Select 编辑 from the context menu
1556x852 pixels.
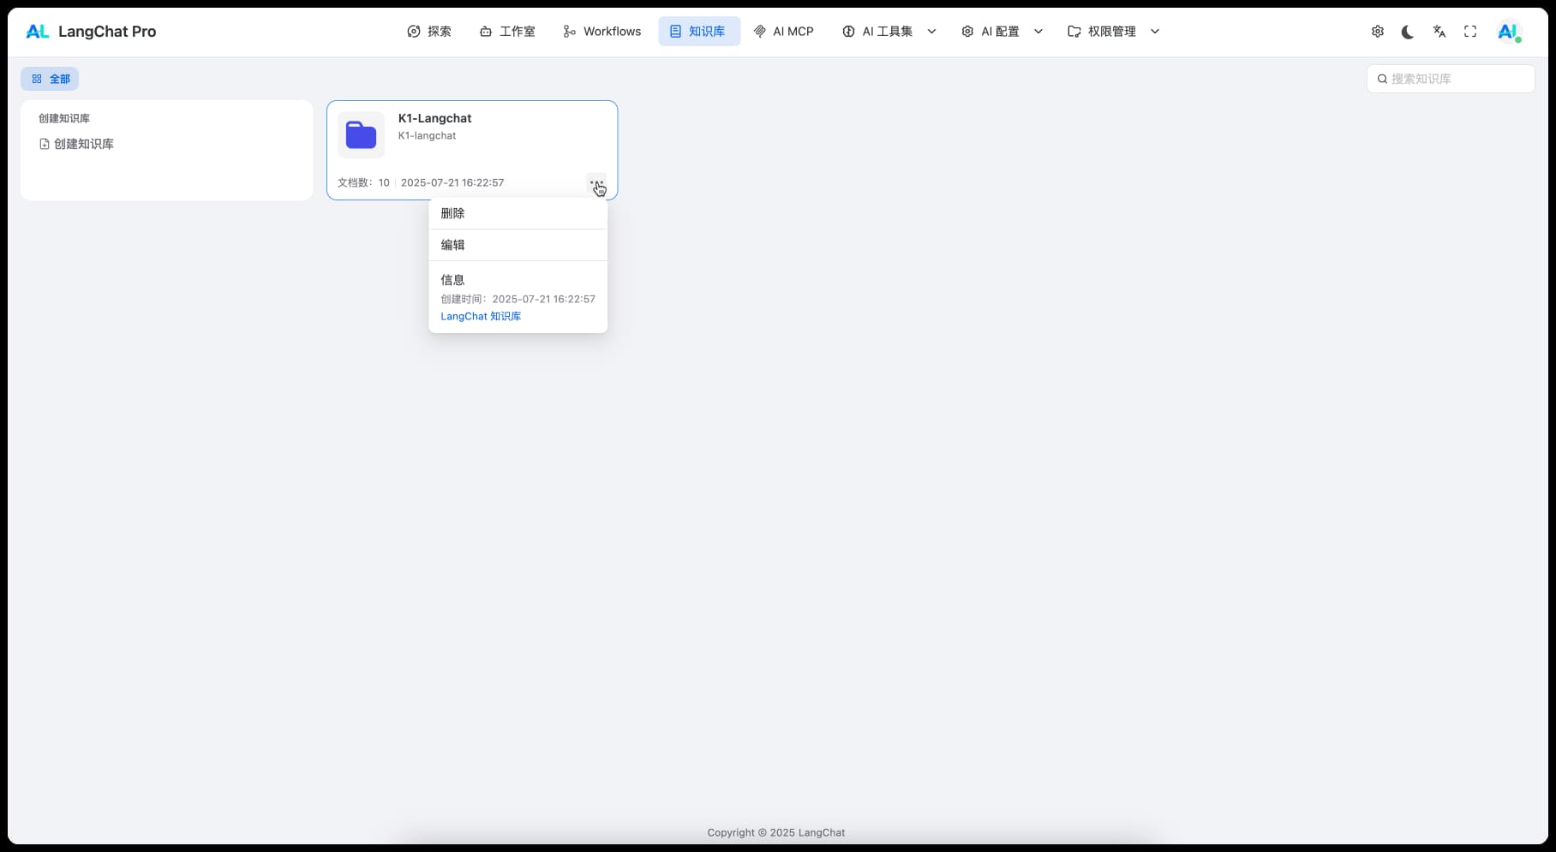point(452,245)
